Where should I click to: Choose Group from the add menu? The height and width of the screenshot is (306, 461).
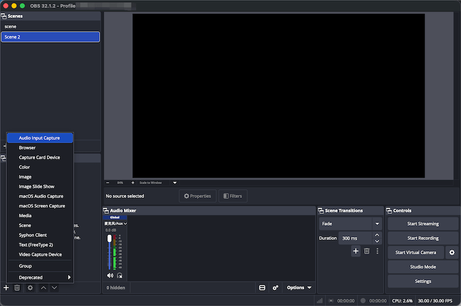click(40, 266)
